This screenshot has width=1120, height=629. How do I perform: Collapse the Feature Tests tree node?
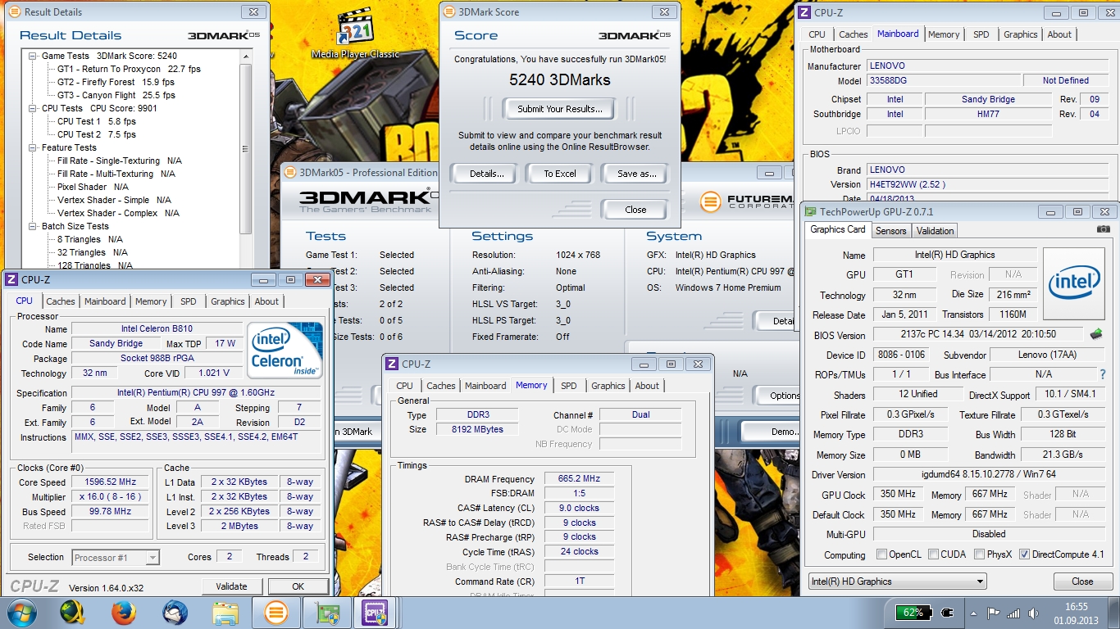point(33,147)
